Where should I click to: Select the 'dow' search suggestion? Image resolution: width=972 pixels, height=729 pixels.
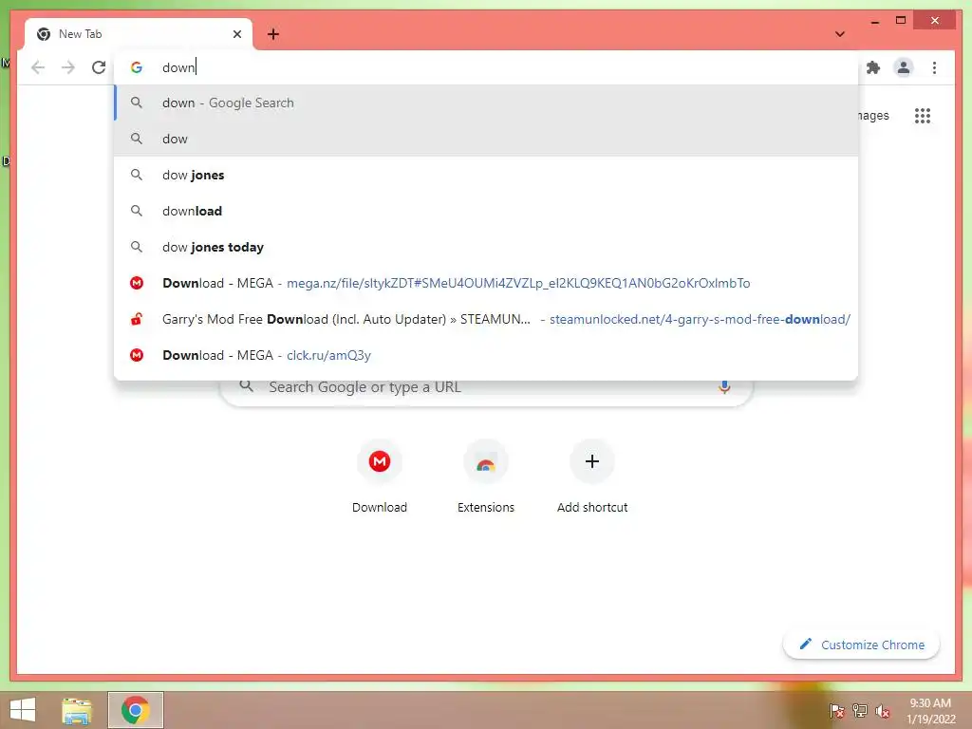point(486,139)
